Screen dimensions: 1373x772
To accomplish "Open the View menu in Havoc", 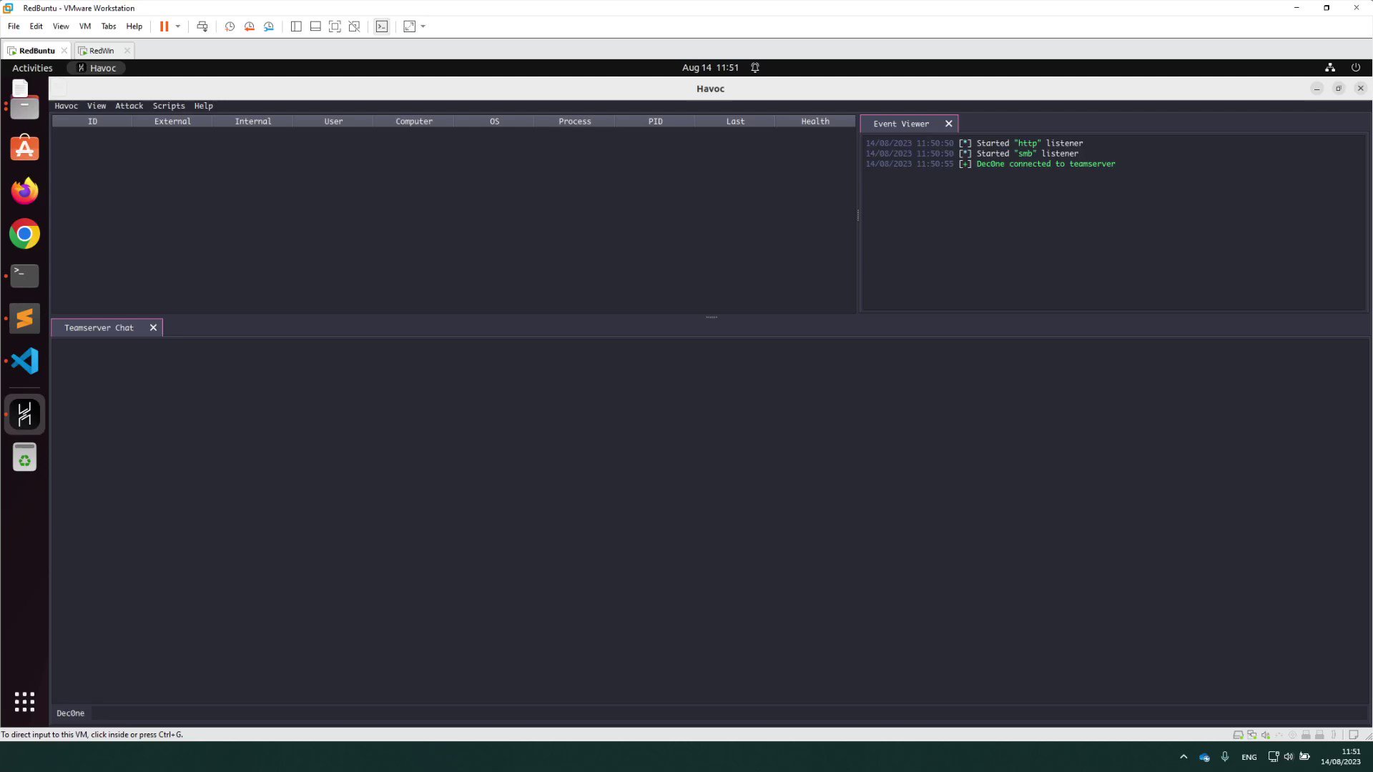I will click(x=97, y=106).
